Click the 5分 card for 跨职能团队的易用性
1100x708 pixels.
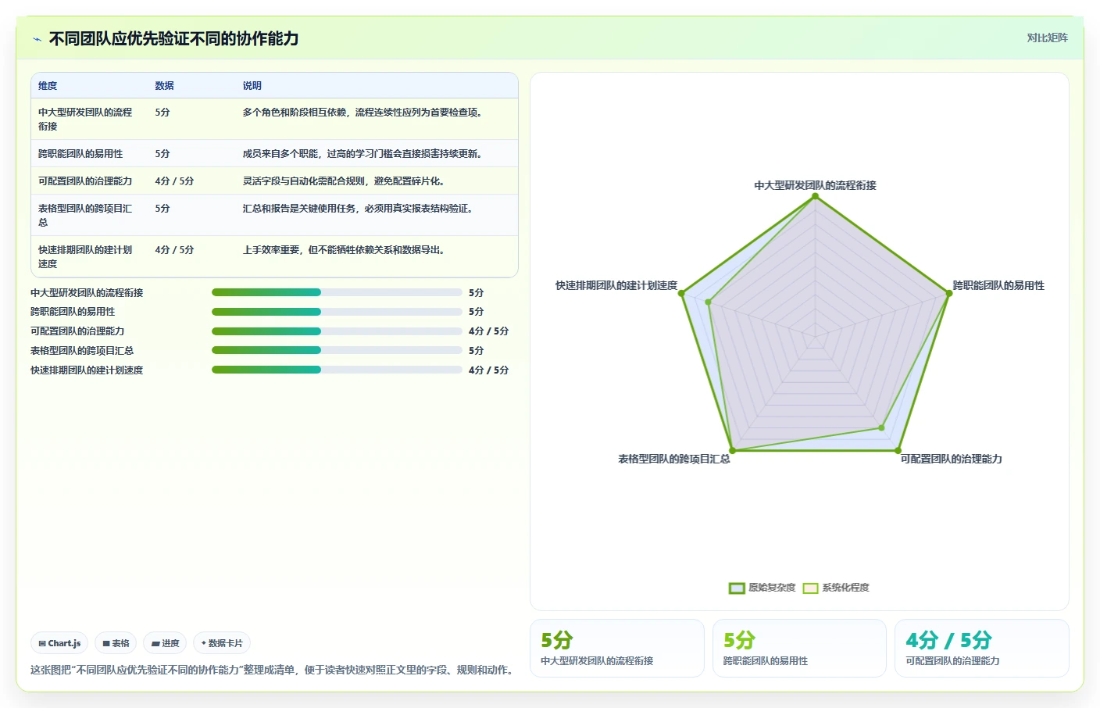799,649
